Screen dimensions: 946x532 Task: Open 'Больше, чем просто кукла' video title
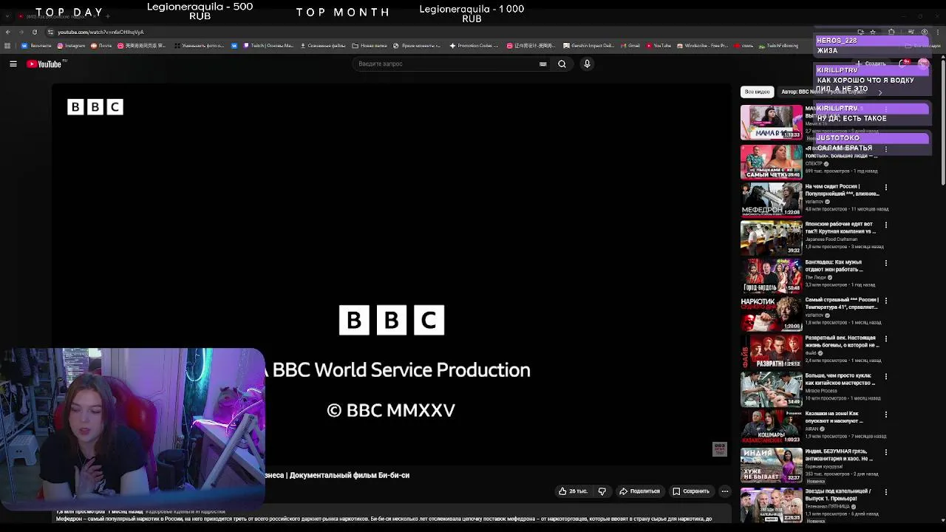840,380
